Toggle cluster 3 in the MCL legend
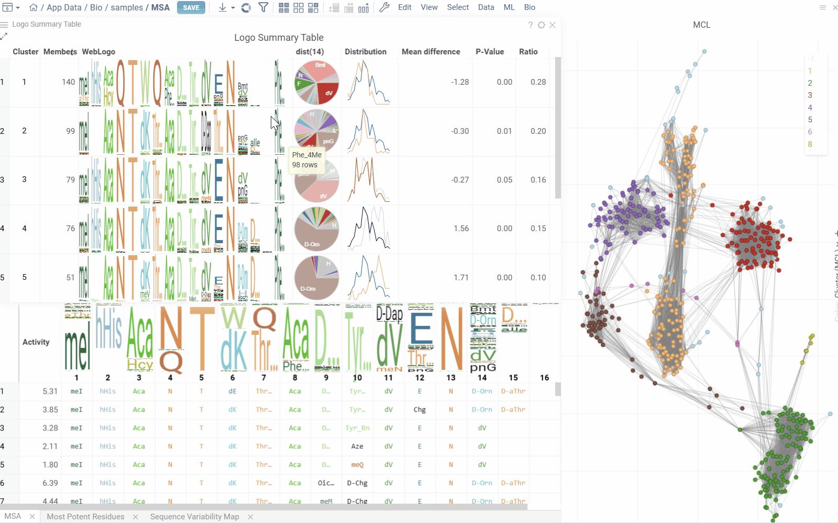 tap(810, 95)
